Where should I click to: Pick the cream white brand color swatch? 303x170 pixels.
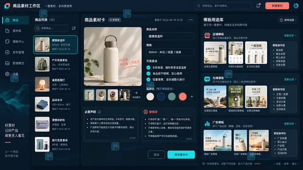coord(150,96)
